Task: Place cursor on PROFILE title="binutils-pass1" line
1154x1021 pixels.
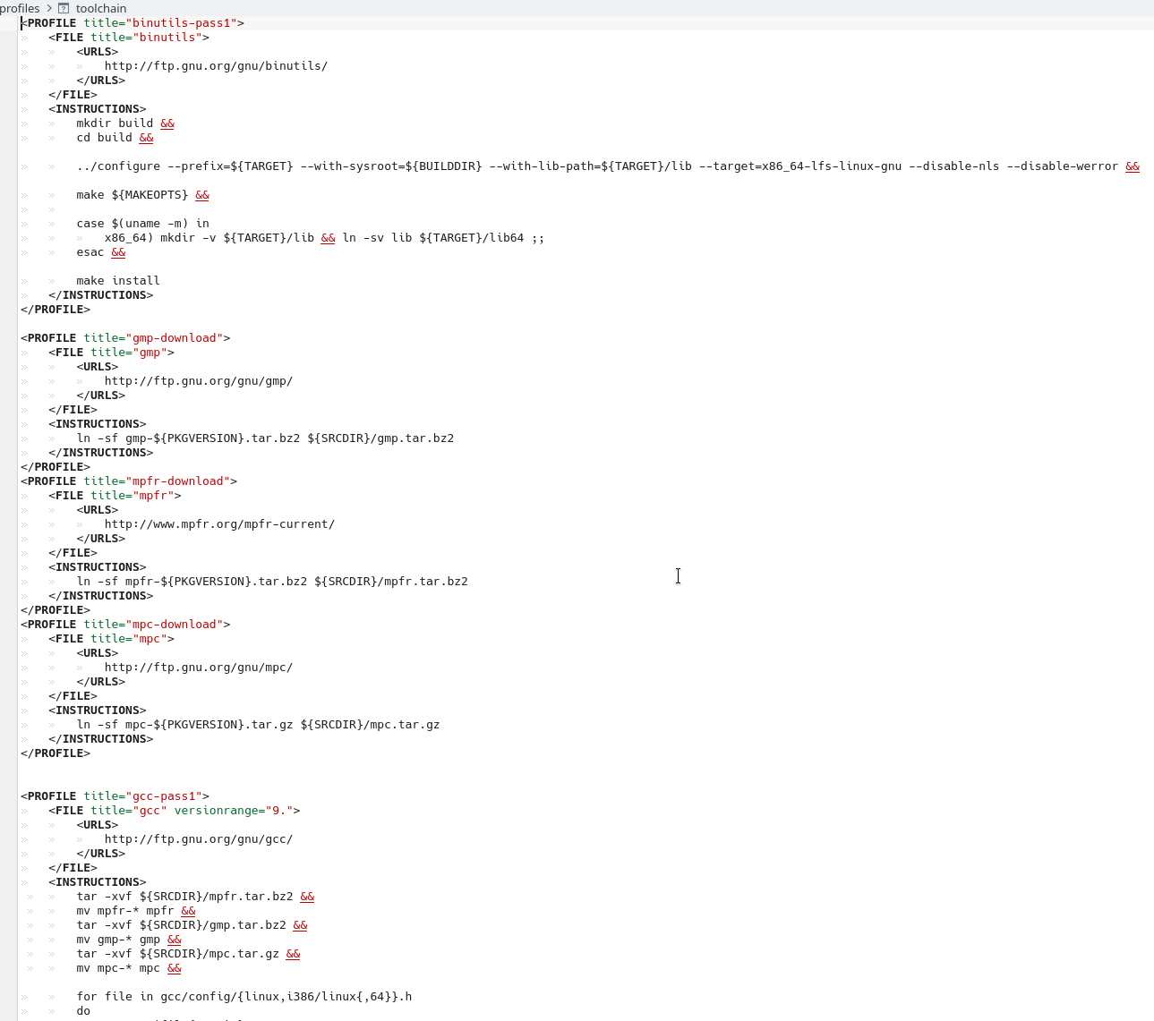Action: 132,23
